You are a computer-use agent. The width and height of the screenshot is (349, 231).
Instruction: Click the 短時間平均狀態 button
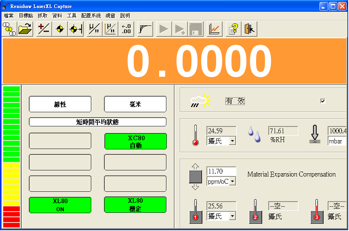(x=98, y=122)
